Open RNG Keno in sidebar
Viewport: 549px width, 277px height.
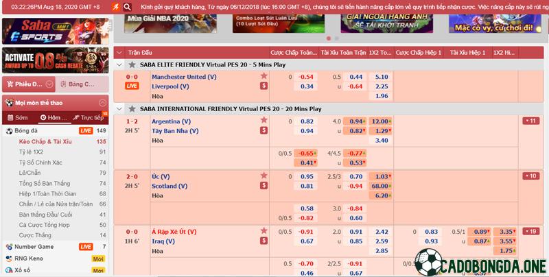pos(29,258)
